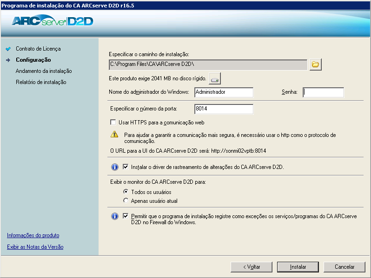This screenshot has height=278, width=371.
Task: Select Todos os usuários radio button
Action: pos(126,192)
